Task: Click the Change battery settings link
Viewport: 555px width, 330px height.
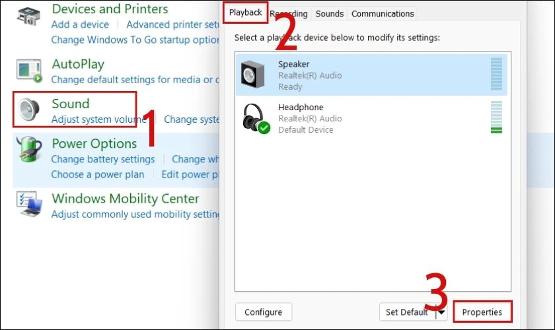Action: coord(103,159)
